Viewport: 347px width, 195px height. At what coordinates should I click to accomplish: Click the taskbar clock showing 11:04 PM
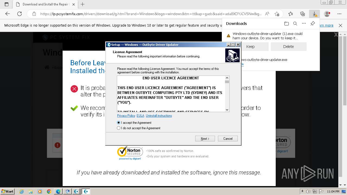pyautogui.click(x=333, y=191)
